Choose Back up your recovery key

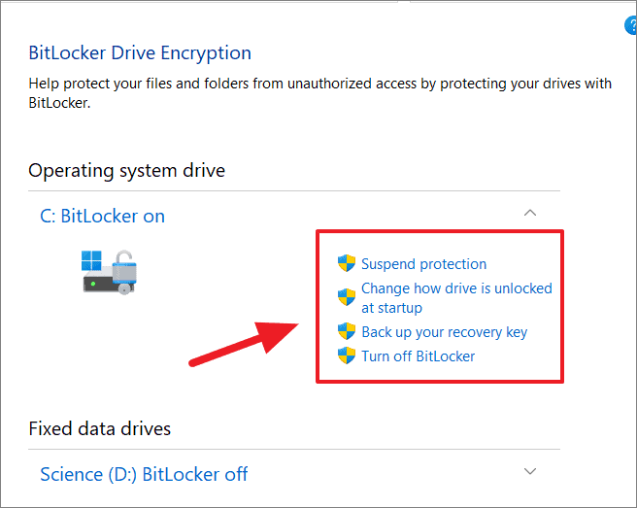(x=444, y=332)
